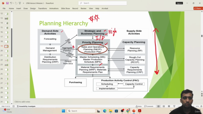Click Slide 19 of 62 status indicator
This screenshot has height=114, width=203.
click(6, 106)
